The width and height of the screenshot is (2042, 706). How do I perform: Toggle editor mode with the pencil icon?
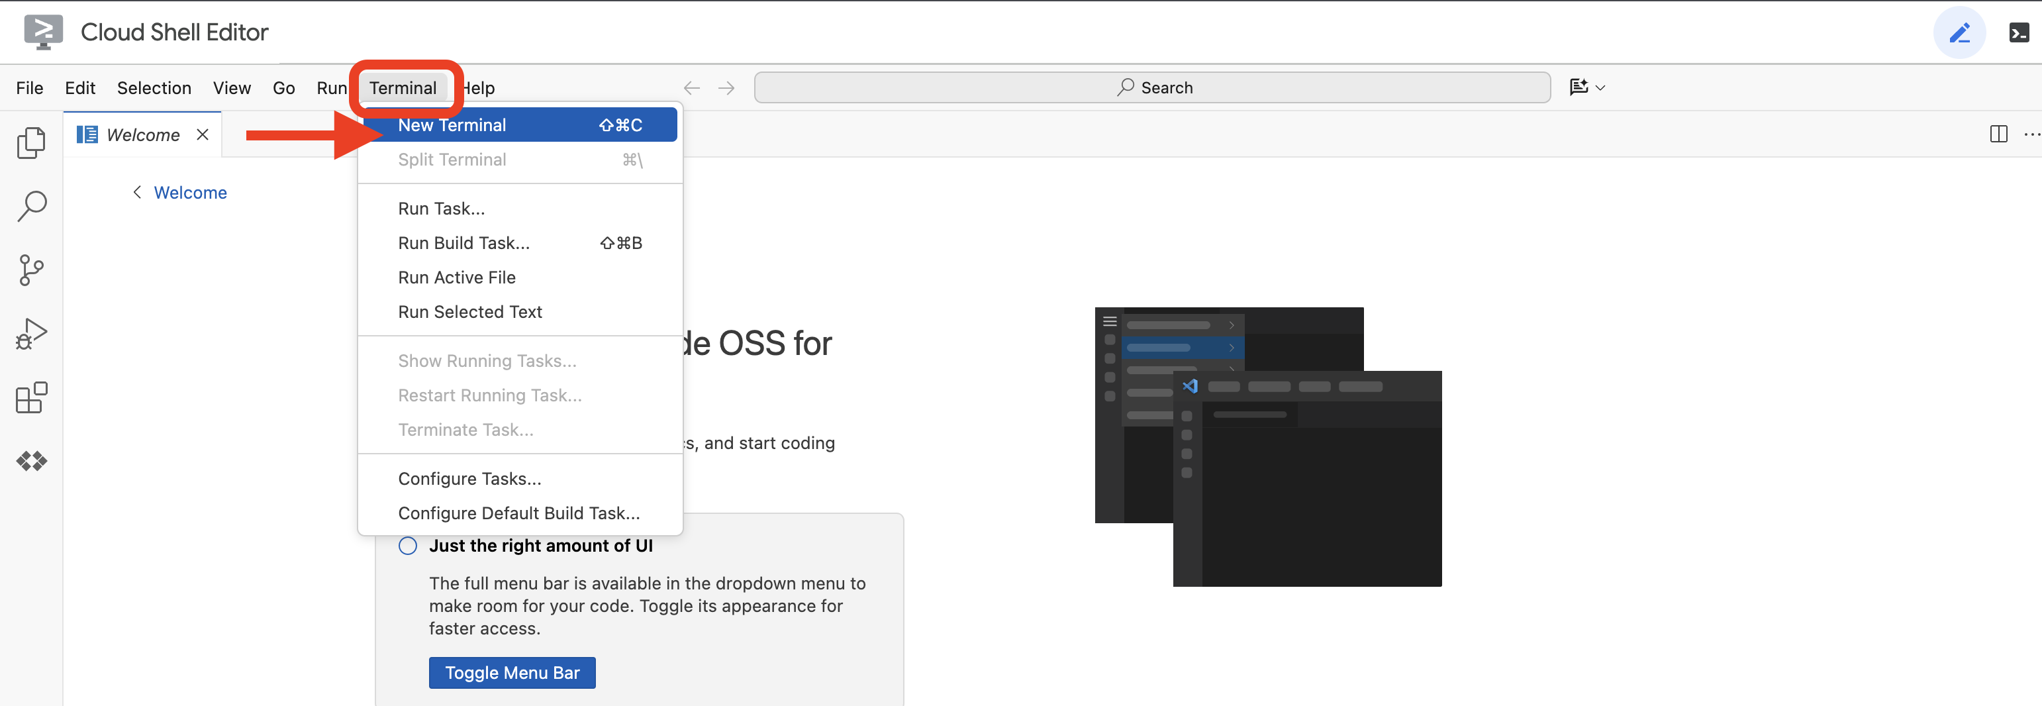point(1959,32)
